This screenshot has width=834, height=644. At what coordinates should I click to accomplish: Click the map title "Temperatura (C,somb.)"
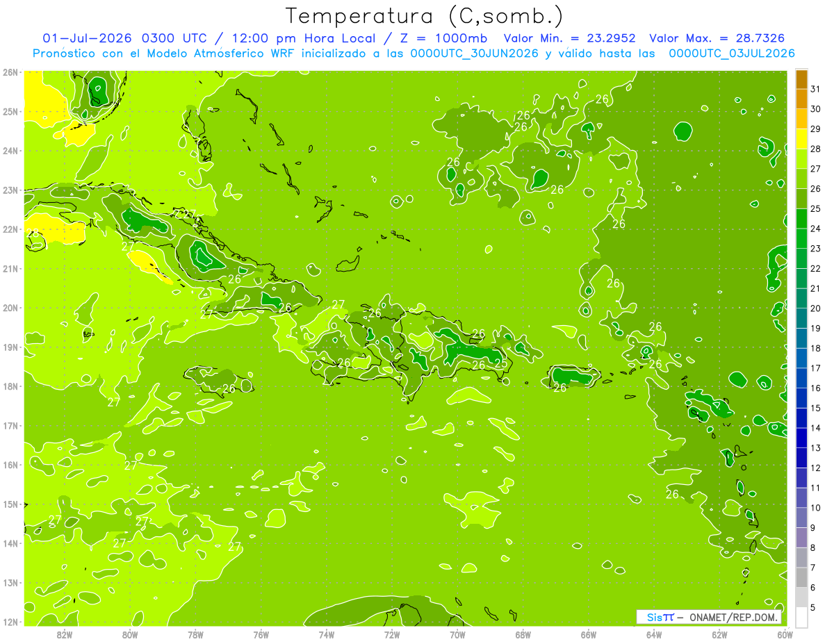pos(425,17)
